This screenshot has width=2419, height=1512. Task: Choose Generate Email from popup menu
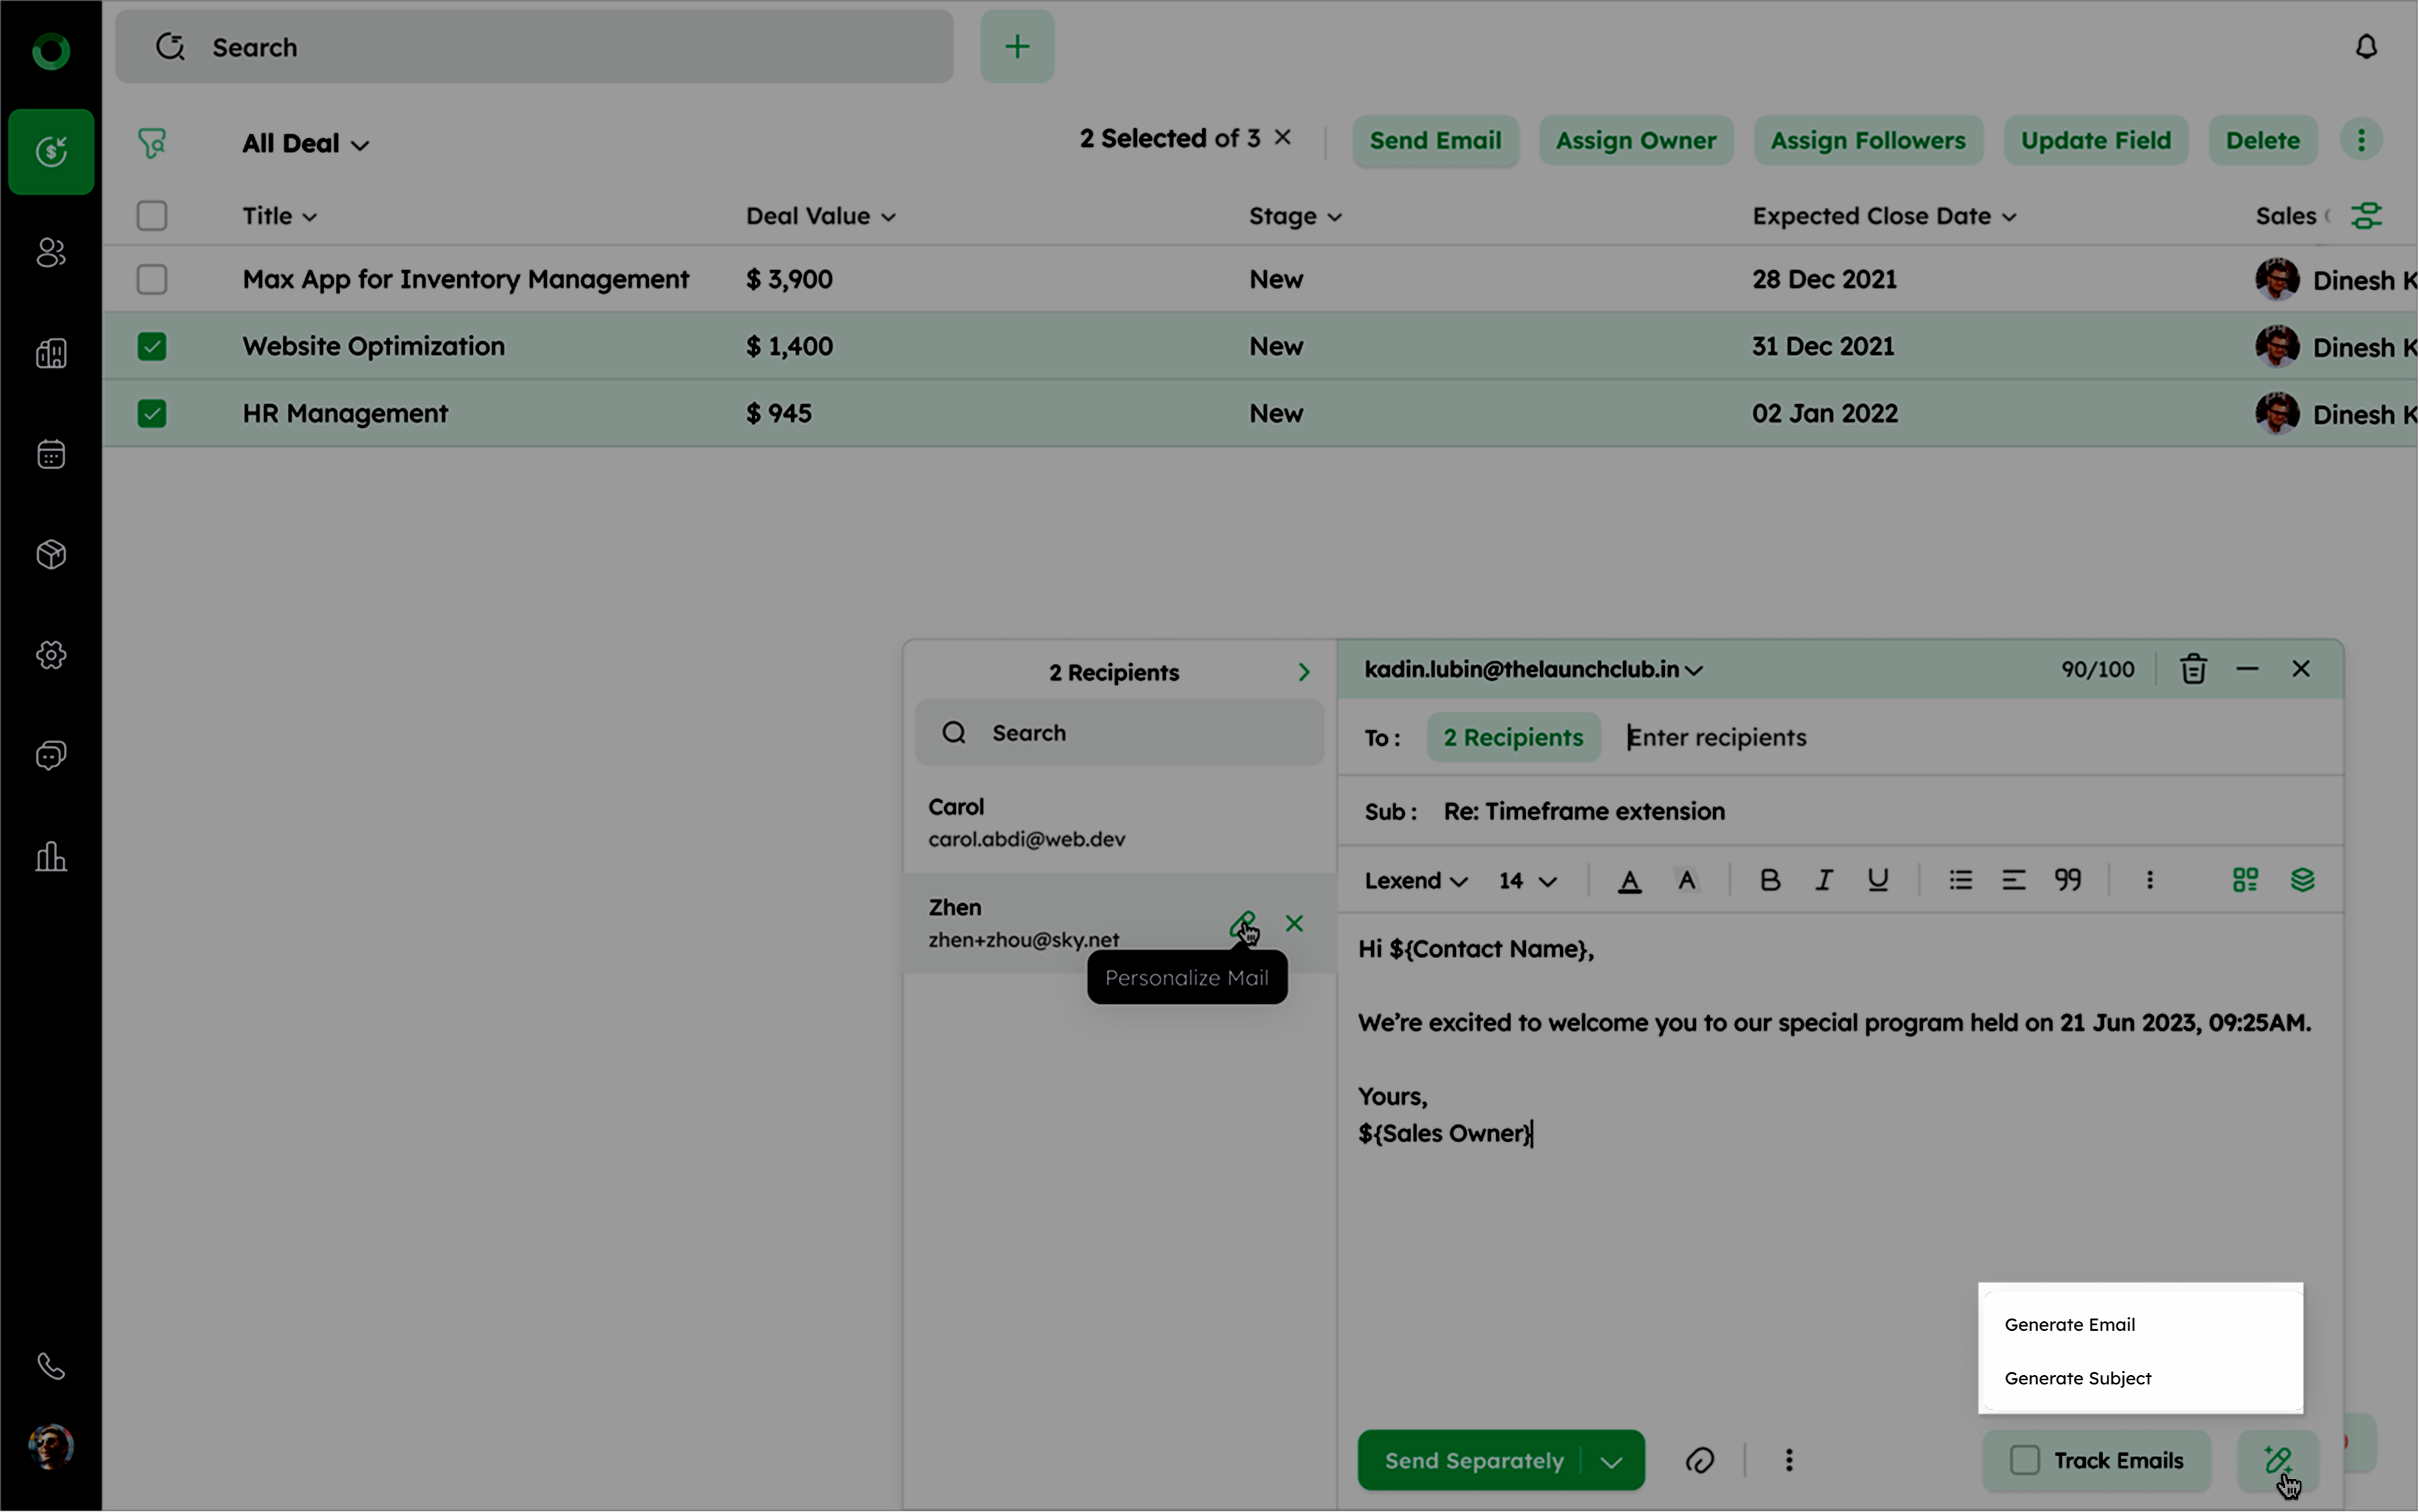pos(2069,1324)
